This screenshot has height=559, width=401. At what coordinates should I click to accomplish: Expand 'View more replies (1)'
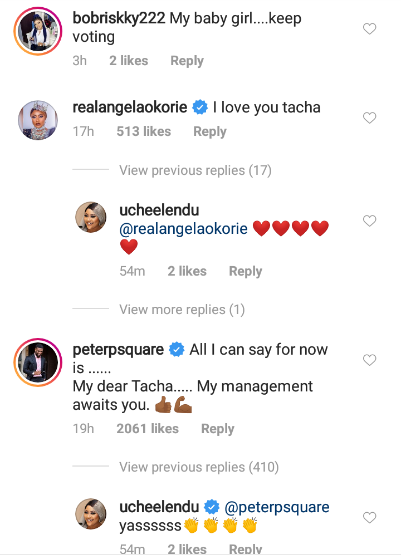point(182,310)
